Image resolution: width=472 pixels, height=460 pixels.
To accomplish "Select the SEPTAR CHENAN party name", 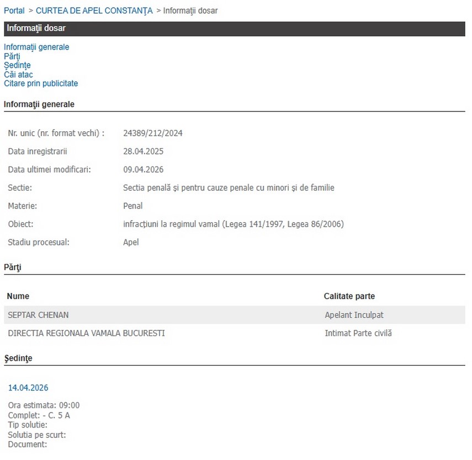I will [x=38, y=315].
